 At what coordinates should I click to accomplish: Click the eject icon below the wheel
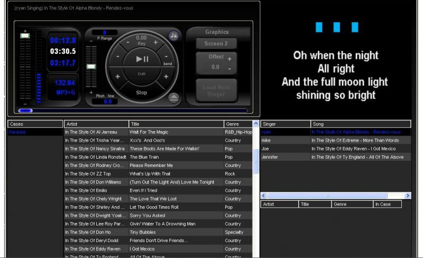point(174,98)
